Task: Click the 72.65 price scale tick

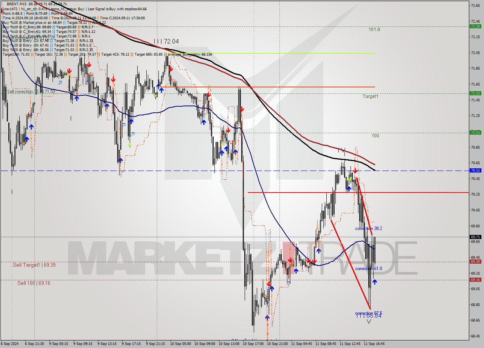Action: tap(475, 5)
